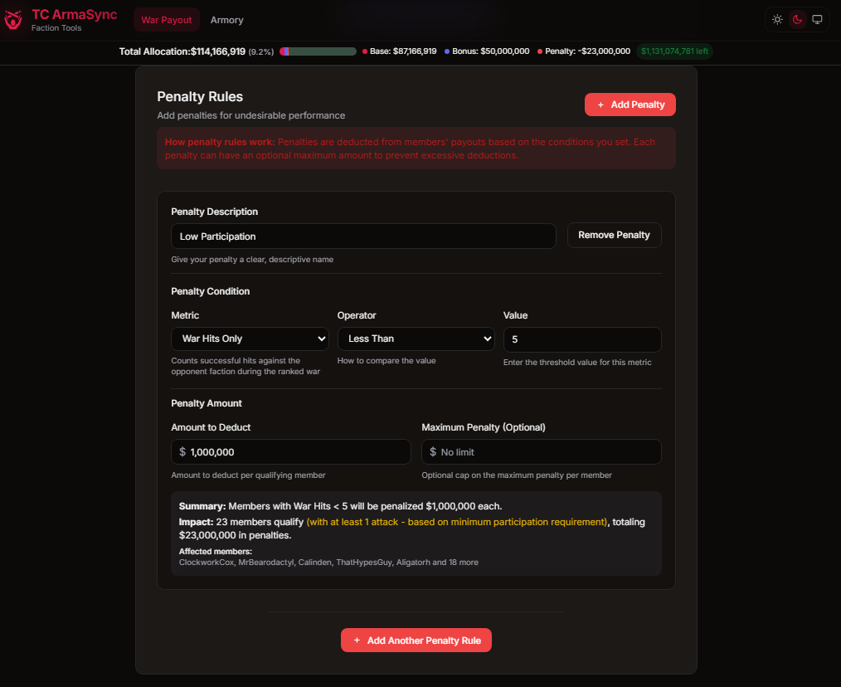Click the Summary line text
Viewport: 841px width, 687px height.
pyautogui.click(x=340, y=506)
